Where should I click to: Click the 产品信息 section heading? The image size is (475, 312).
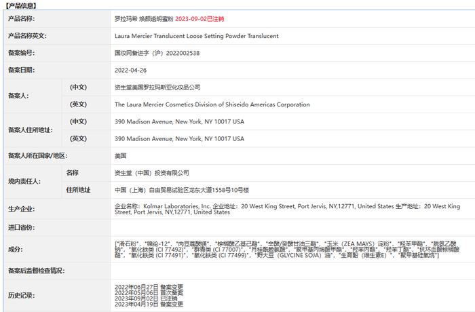[21, 5]
